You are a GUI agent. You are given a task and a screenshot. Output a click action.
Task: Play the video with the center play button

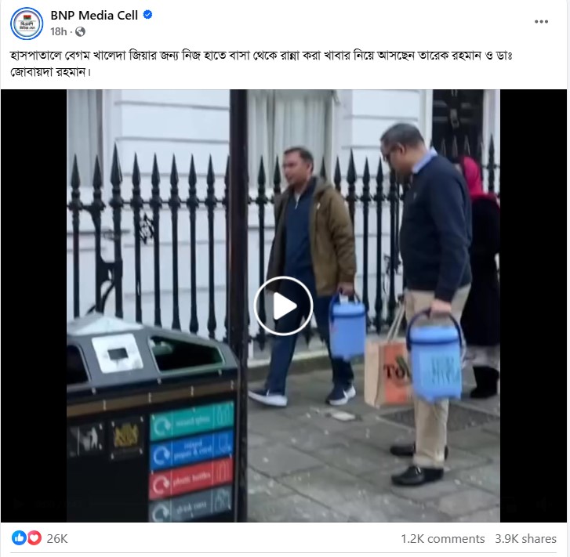(x=283, y=306)
